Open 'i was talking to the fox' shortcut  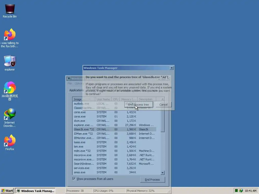10,38
